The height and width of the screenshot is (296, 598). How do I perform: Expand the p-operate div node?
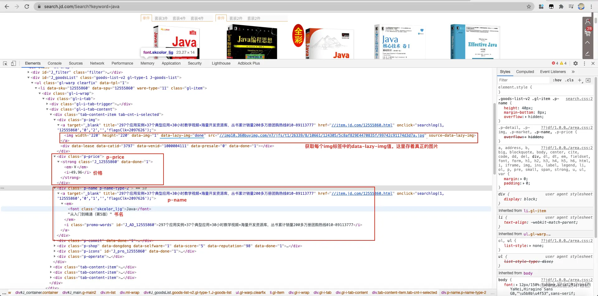tap(55, 257)
